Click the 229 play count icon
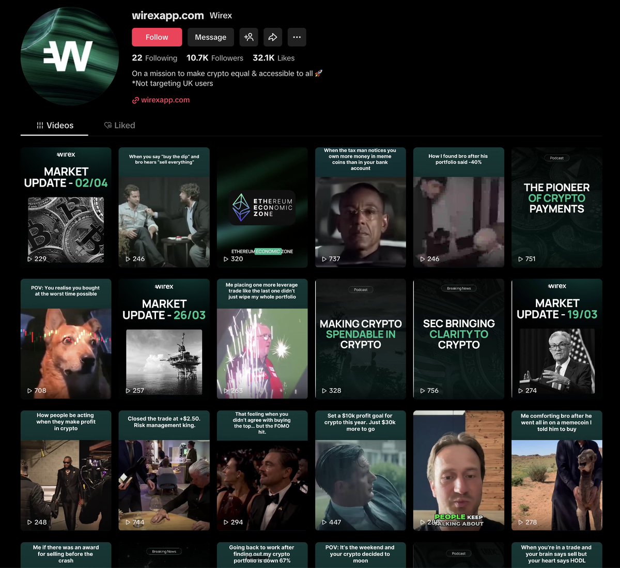This screenshot has width=620, height=568. 30,259
